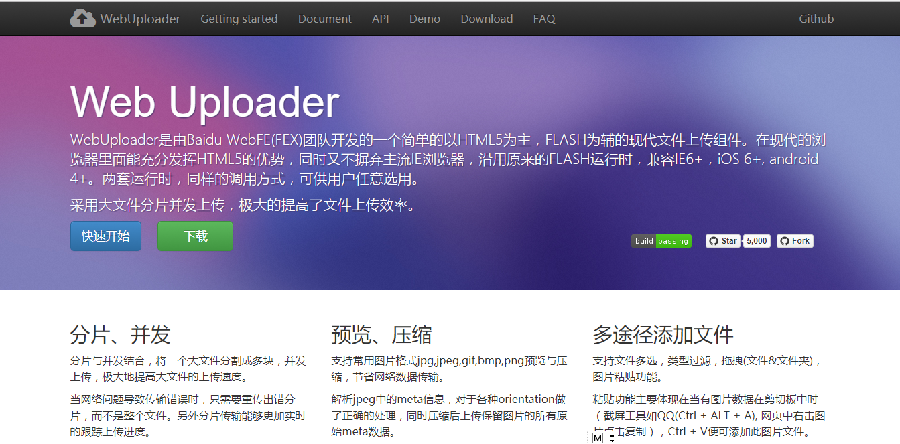Click the build passing status badge
The image size is (900, 444).
click(661, 241)
